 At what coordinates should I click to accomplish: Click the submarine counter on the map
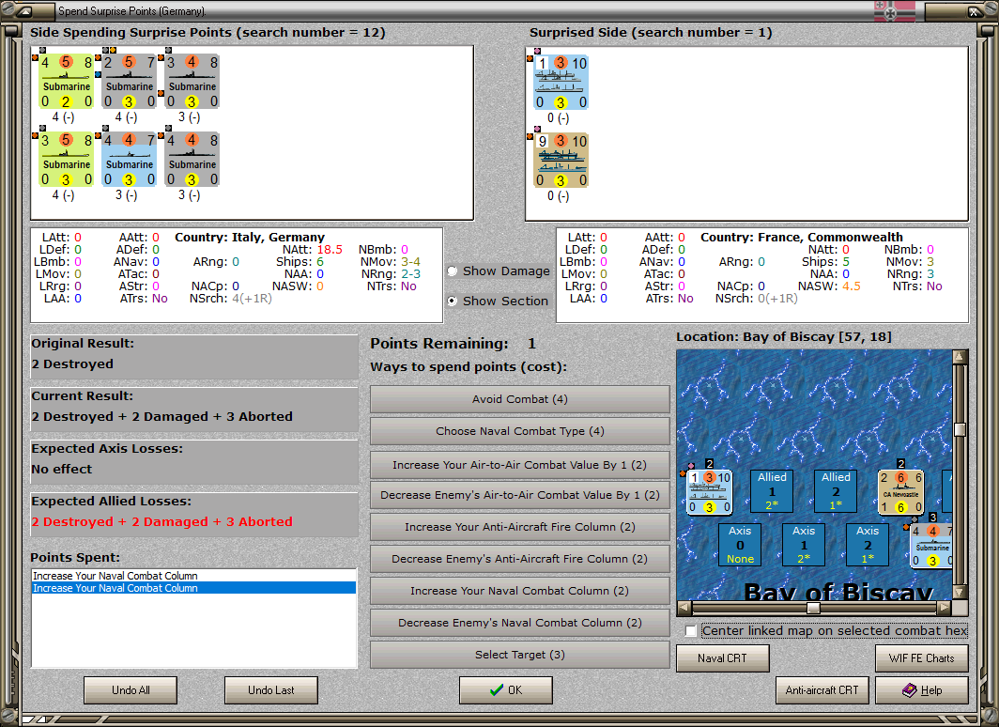[931, 546]
